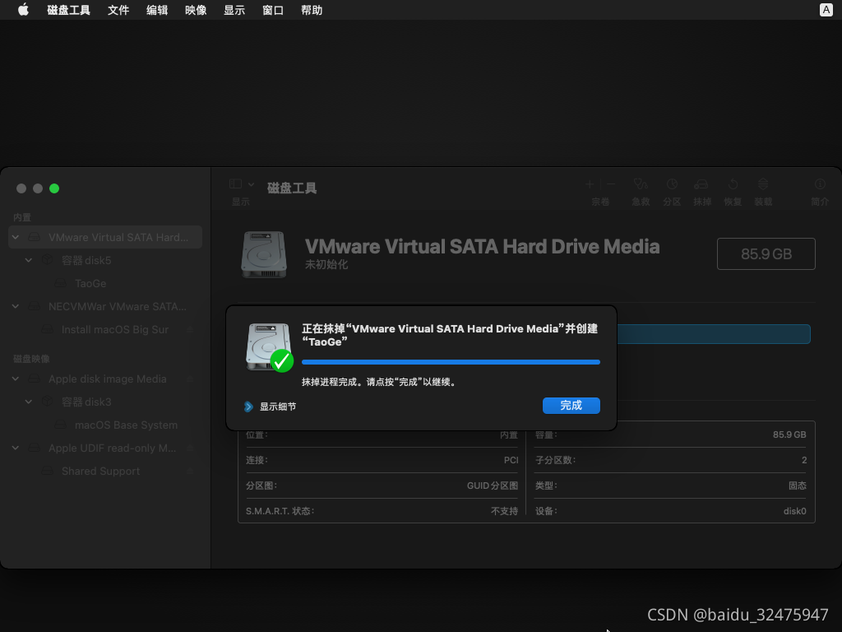Open the Apple menu
Image resolution: width=842 pixels, height=632 pixels.
click(23, 10)
